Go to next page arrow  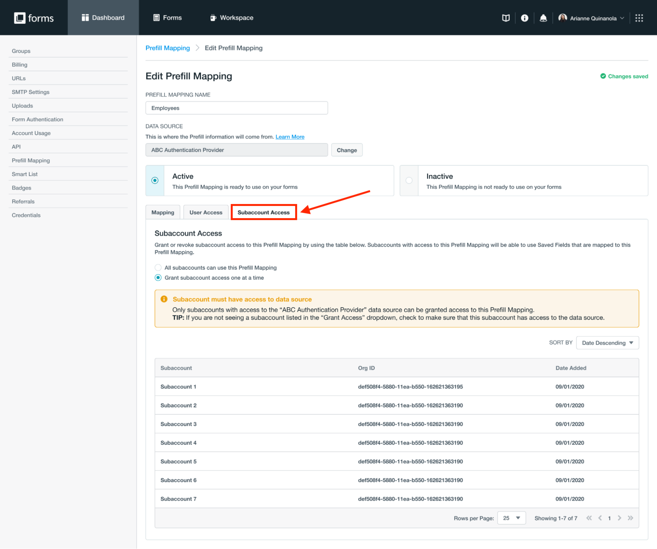(x=619, y=518)
